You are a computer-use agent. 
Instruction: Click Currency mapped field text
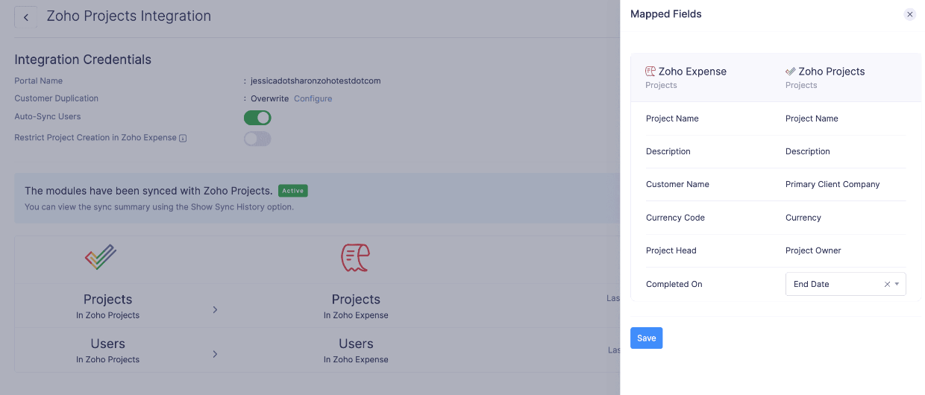pyautogui.click(x=803, y=218)
